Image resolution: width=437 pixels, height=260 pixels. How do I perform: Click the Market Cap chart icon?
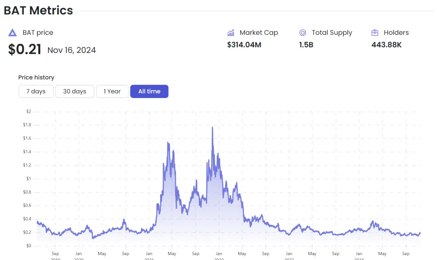pos(231,33)
